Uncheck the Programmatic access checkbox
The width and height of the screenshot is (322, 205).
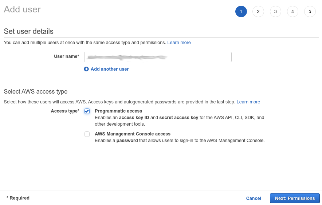87,111
